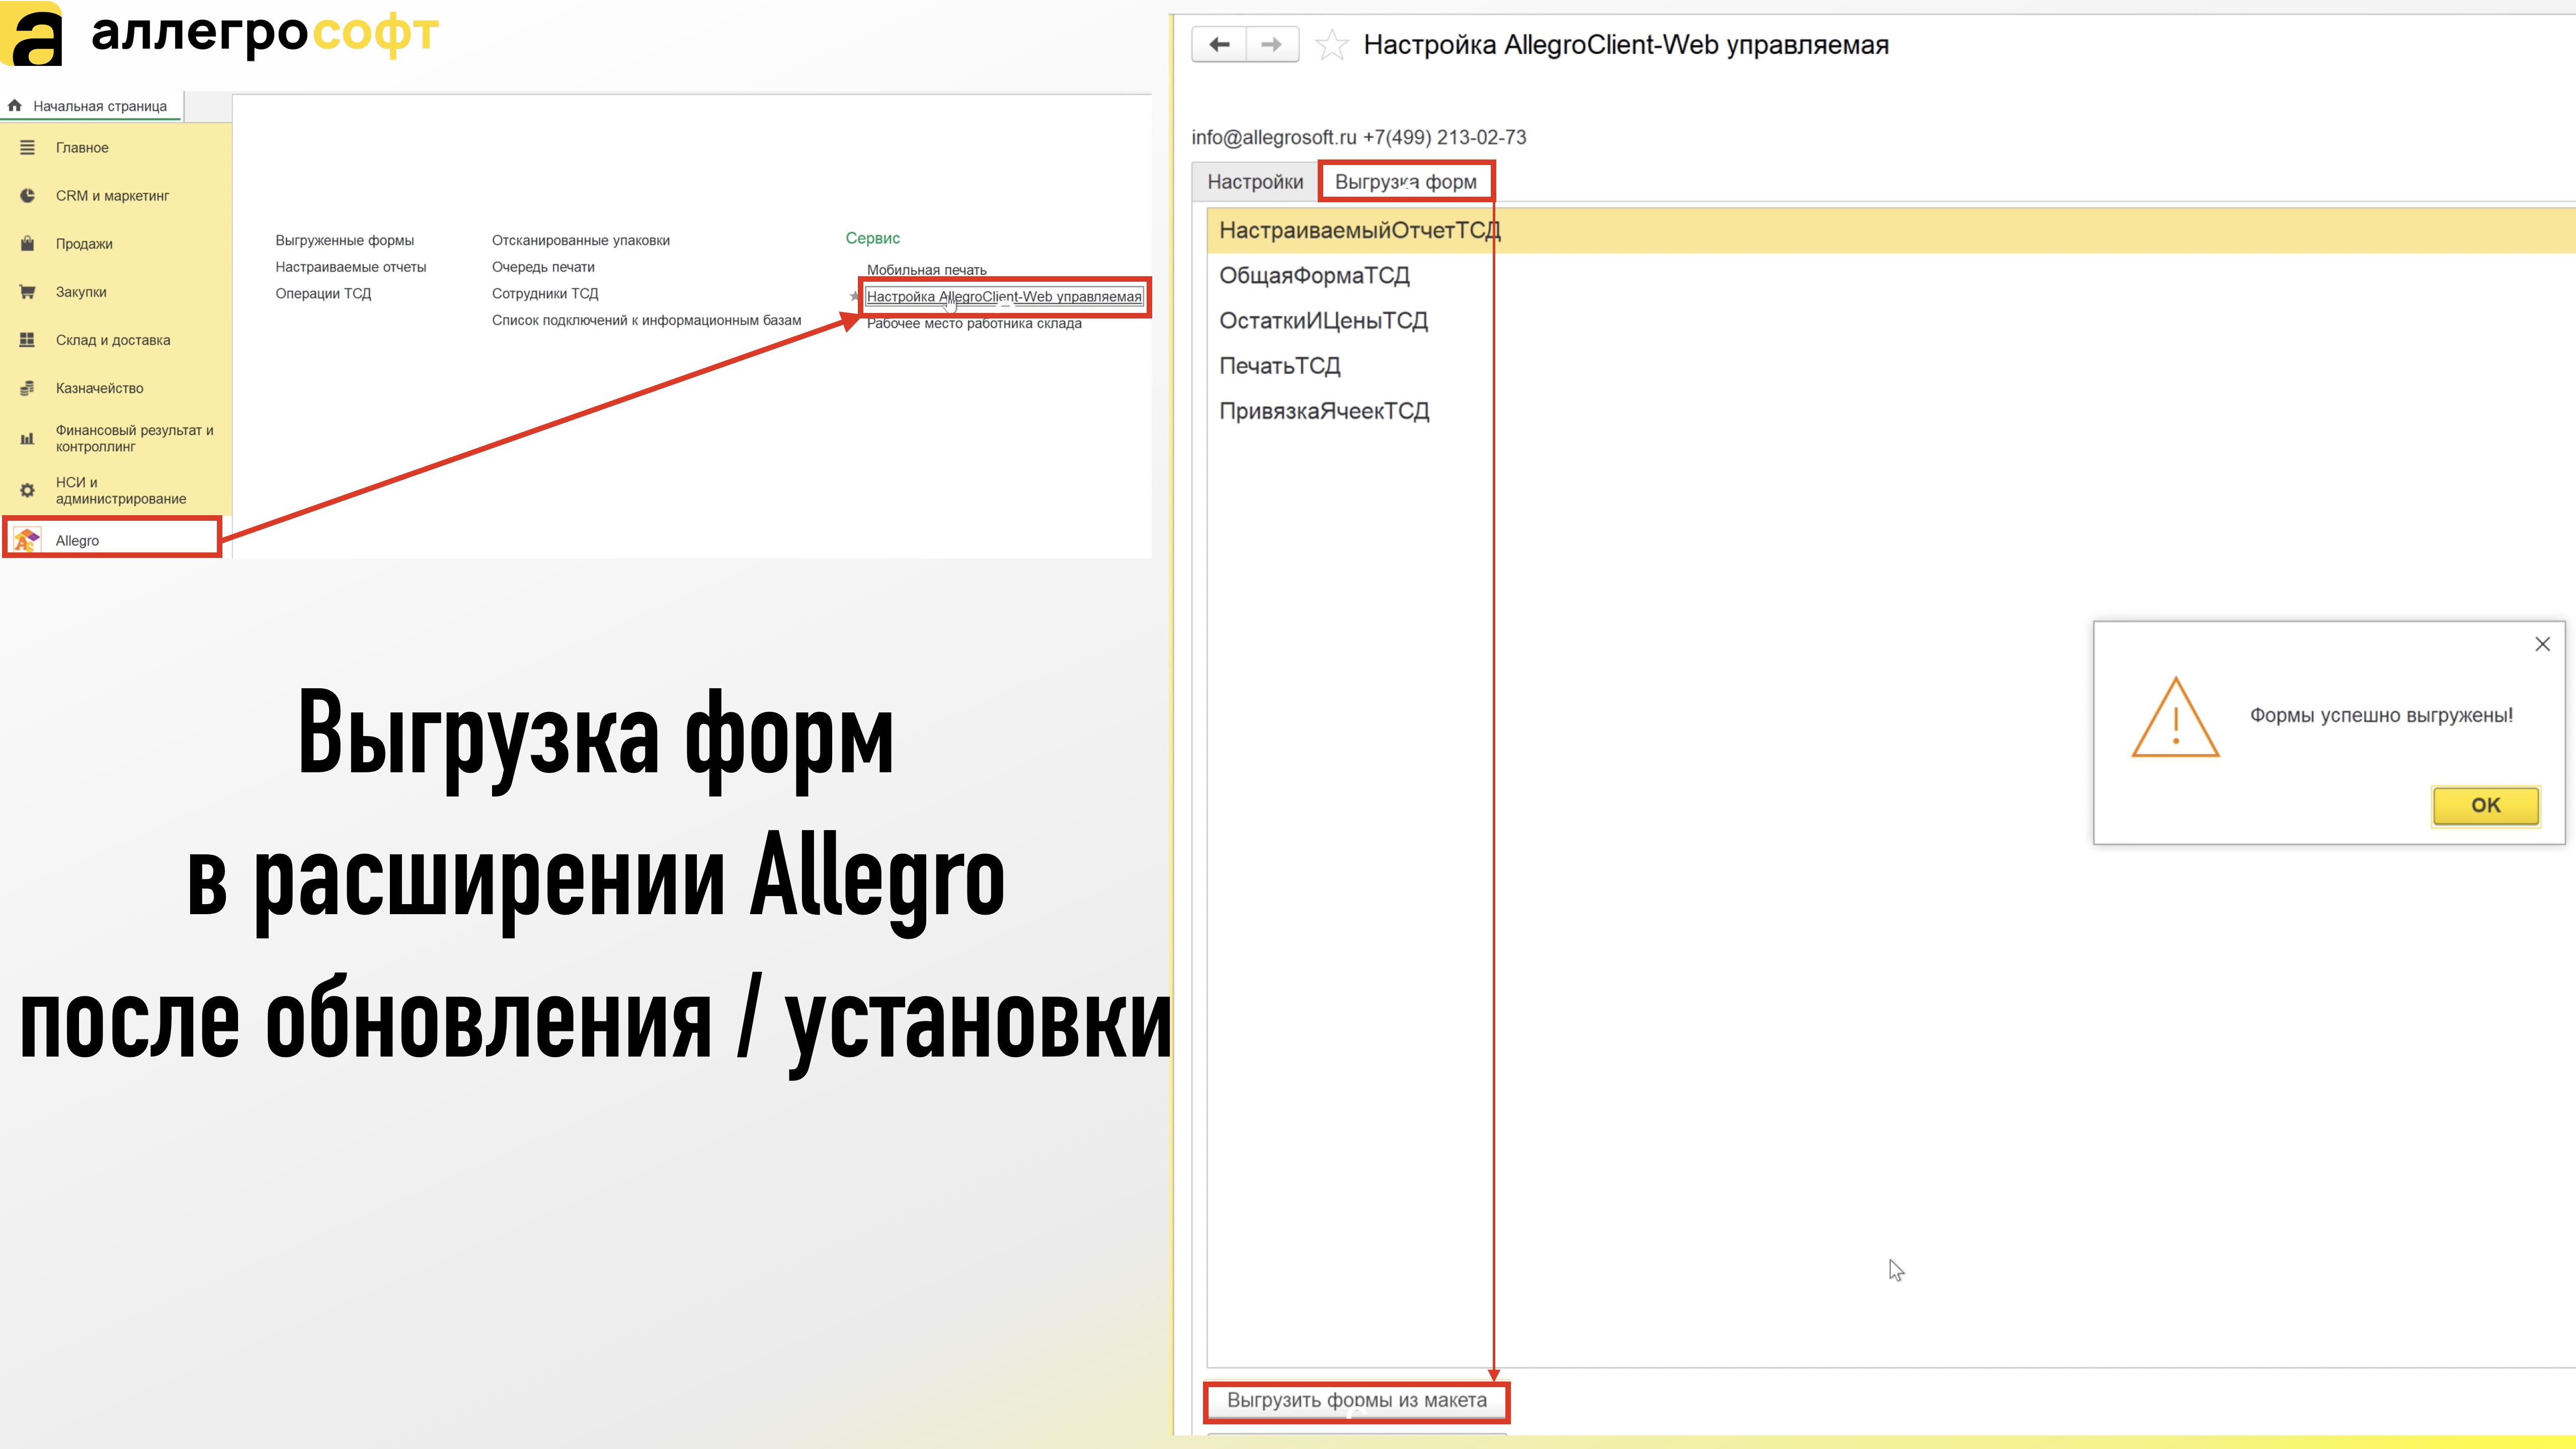
Task: Select НастраиваемыйОтчетТСД in the forms list
Action: pos(1891,231)
